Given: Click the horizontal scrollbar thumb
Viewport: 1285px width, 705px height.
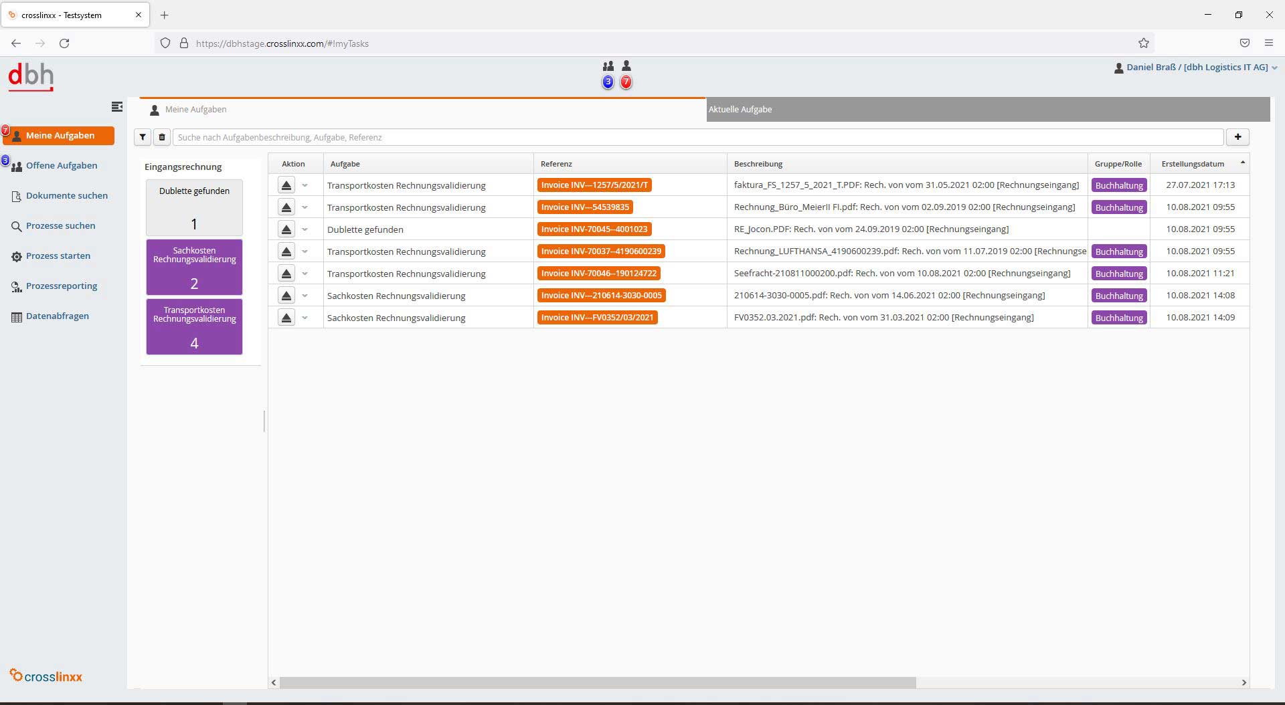Looking at the screenshot, I should point(598,682).
